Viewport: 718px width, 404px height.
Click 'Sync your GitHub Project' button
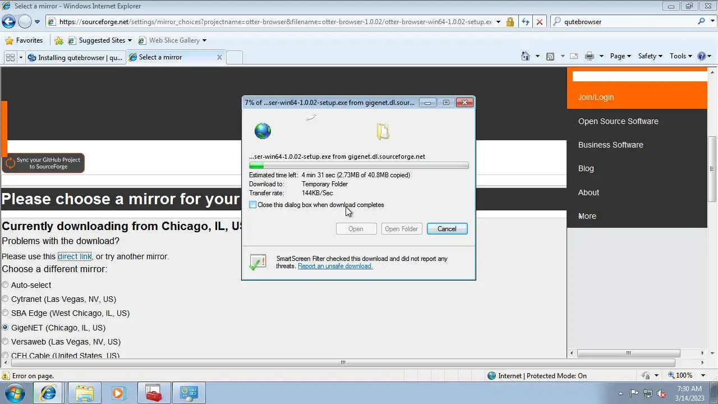pyautogui.click(x=43, y=163)
